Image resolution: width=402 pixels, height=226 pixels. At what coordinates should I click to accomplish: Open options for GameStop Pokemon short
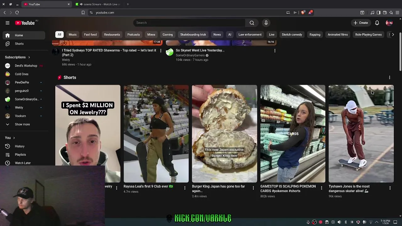[322, 188]
